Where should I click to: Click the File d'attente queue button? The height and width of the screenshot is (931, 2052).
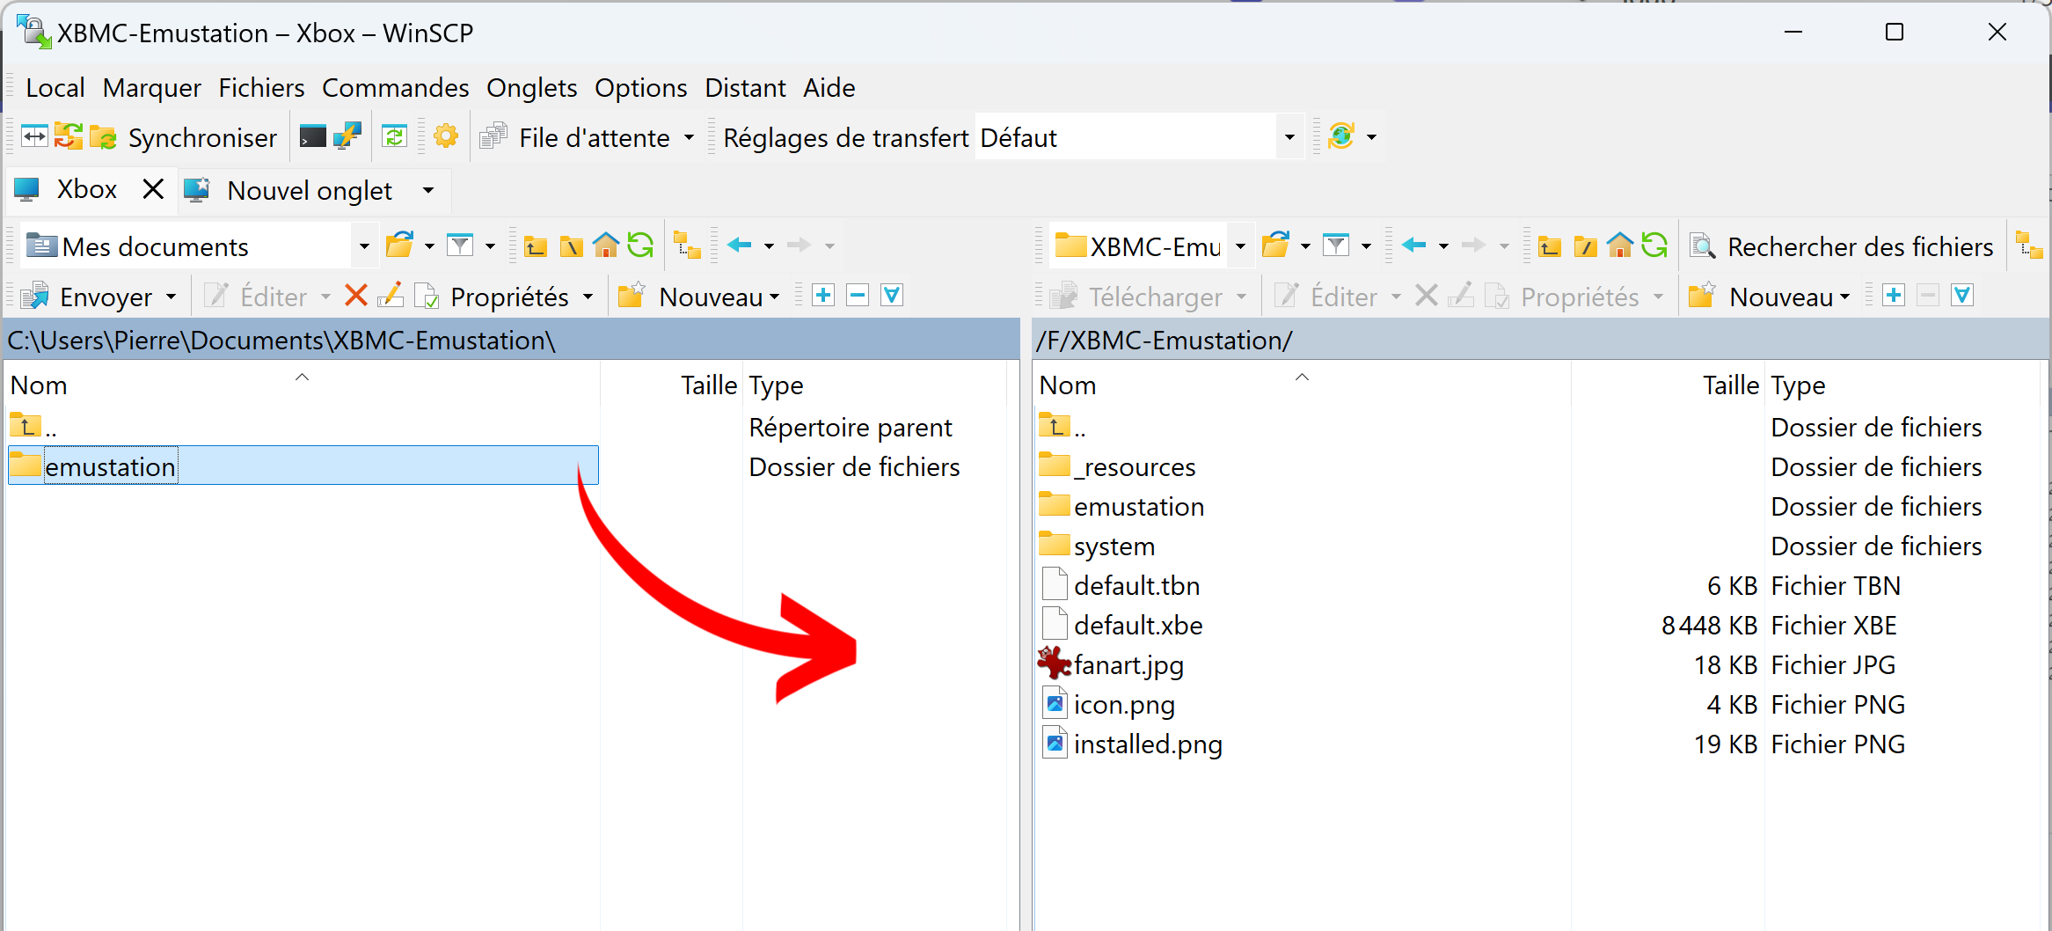tap(576, 137)
